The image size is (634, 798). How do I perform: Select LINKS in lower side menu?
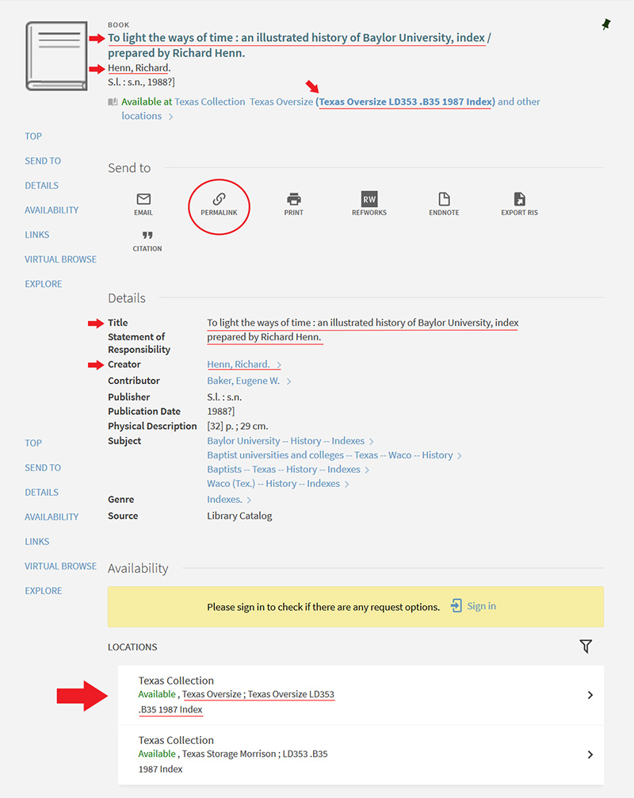37,542
